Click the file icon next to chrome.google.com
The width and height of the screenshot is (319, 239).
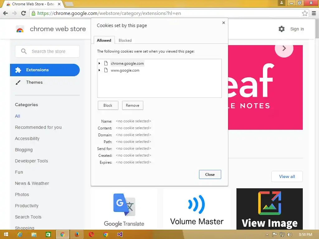click(x=106, y=63)
